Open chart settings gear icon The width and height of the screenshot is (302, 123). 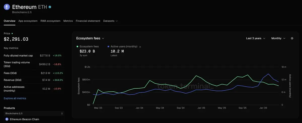coord(292,38)
